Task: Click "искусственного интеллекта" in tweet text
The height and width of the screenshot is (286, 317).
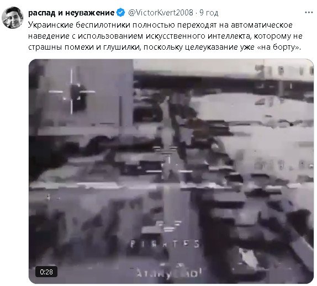Action: coord(198,36)
